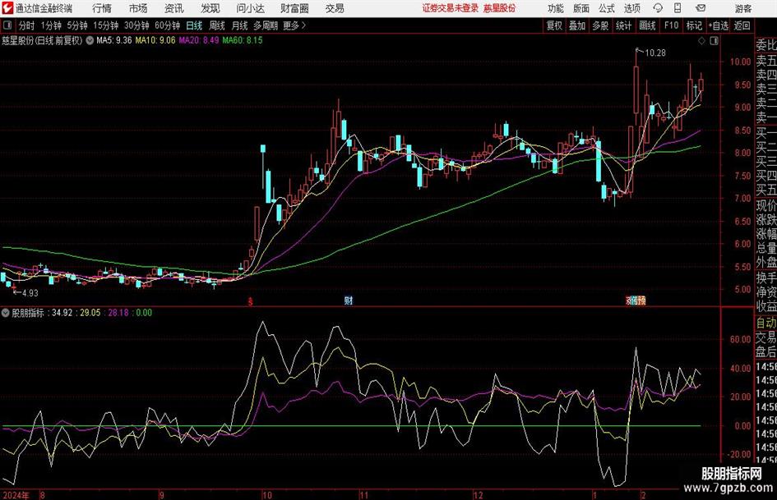Expand the main chart indicator dropdown arrow
This screenshot has height=500, width=777.
[90, 40]
